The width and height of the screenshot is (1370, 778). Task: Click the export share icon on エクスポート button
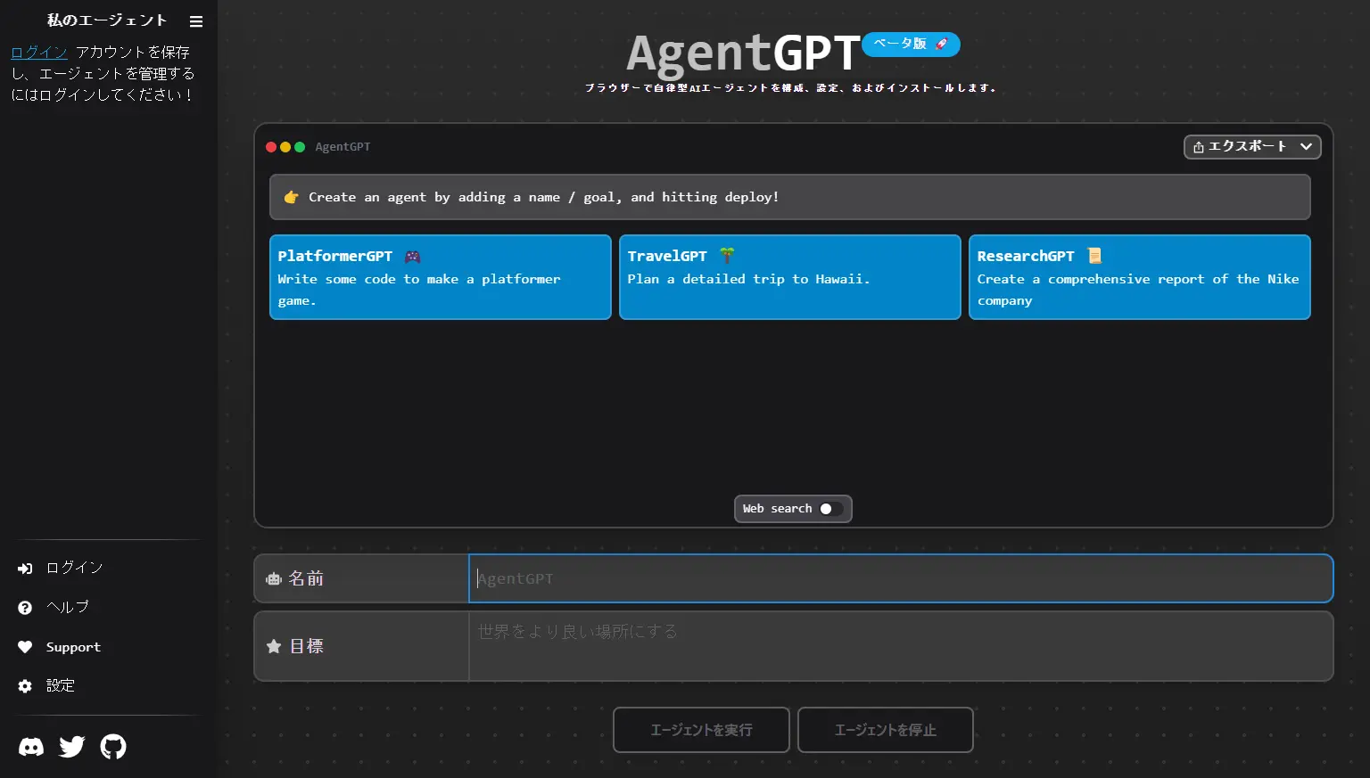coord(1198,146)
